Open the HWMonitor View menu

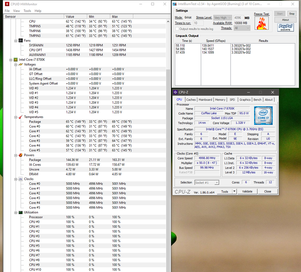tap(16, 11)
